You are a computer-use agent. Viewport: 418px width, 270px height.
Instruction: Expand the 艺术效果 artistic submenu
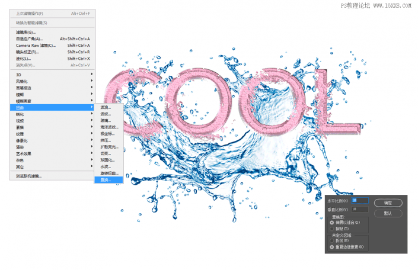click(53, 153)
